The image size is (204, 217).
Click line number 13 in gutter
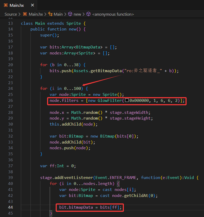(10, 23)
